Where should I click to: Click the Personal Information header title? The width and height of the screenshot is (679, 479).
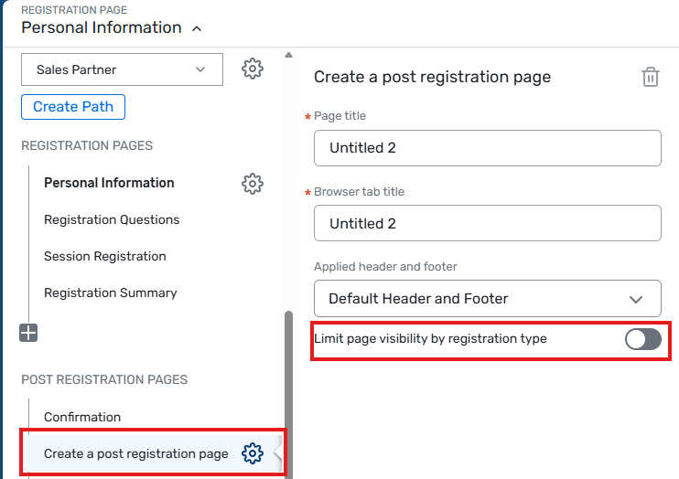click(x=102, y=27)
